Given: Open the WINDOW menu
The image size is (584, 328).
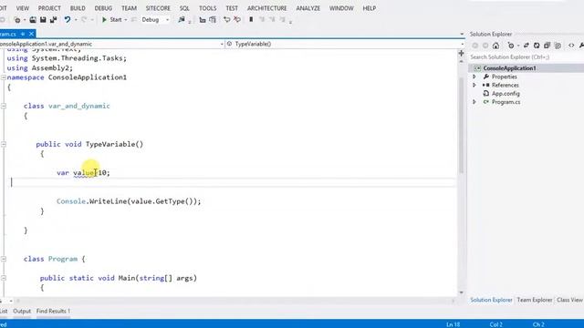Looking at the screenshot, I should (341, 8).
